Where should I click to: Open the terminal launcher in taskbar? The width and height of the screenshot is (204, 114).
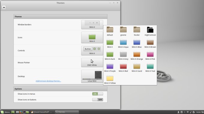pyautogui.click(x=24, y=112)
